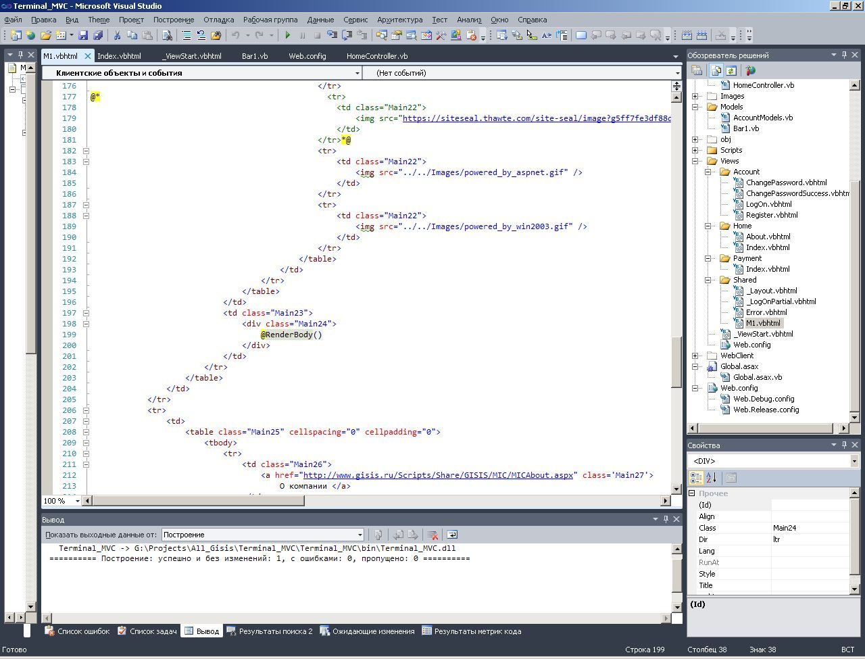Collapse code outline at line 197
Screen dimensions: 865x659
(x=86, y=313)
